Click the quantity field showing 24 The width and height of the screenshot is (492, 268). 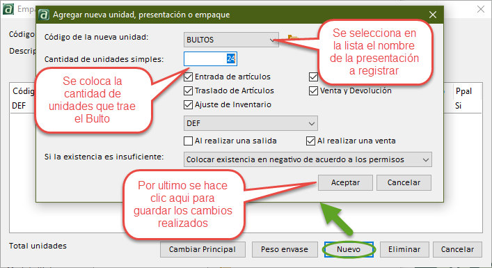210,58
